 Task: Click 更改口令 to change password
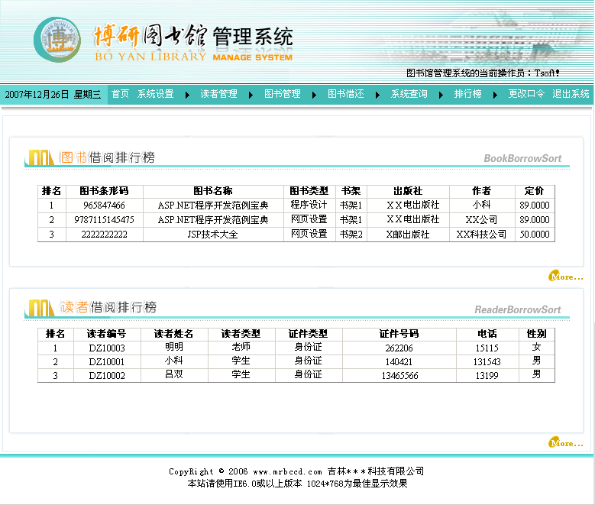tap(527, 94)
